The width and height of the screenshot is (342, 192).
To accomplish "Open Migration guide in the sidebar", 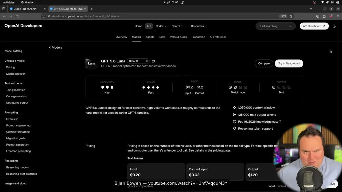I will pos(16,138).
